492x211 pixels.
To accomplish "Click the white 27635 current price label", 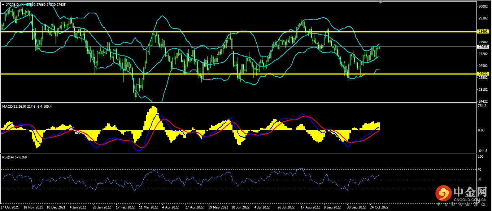I will pos(483,46).
